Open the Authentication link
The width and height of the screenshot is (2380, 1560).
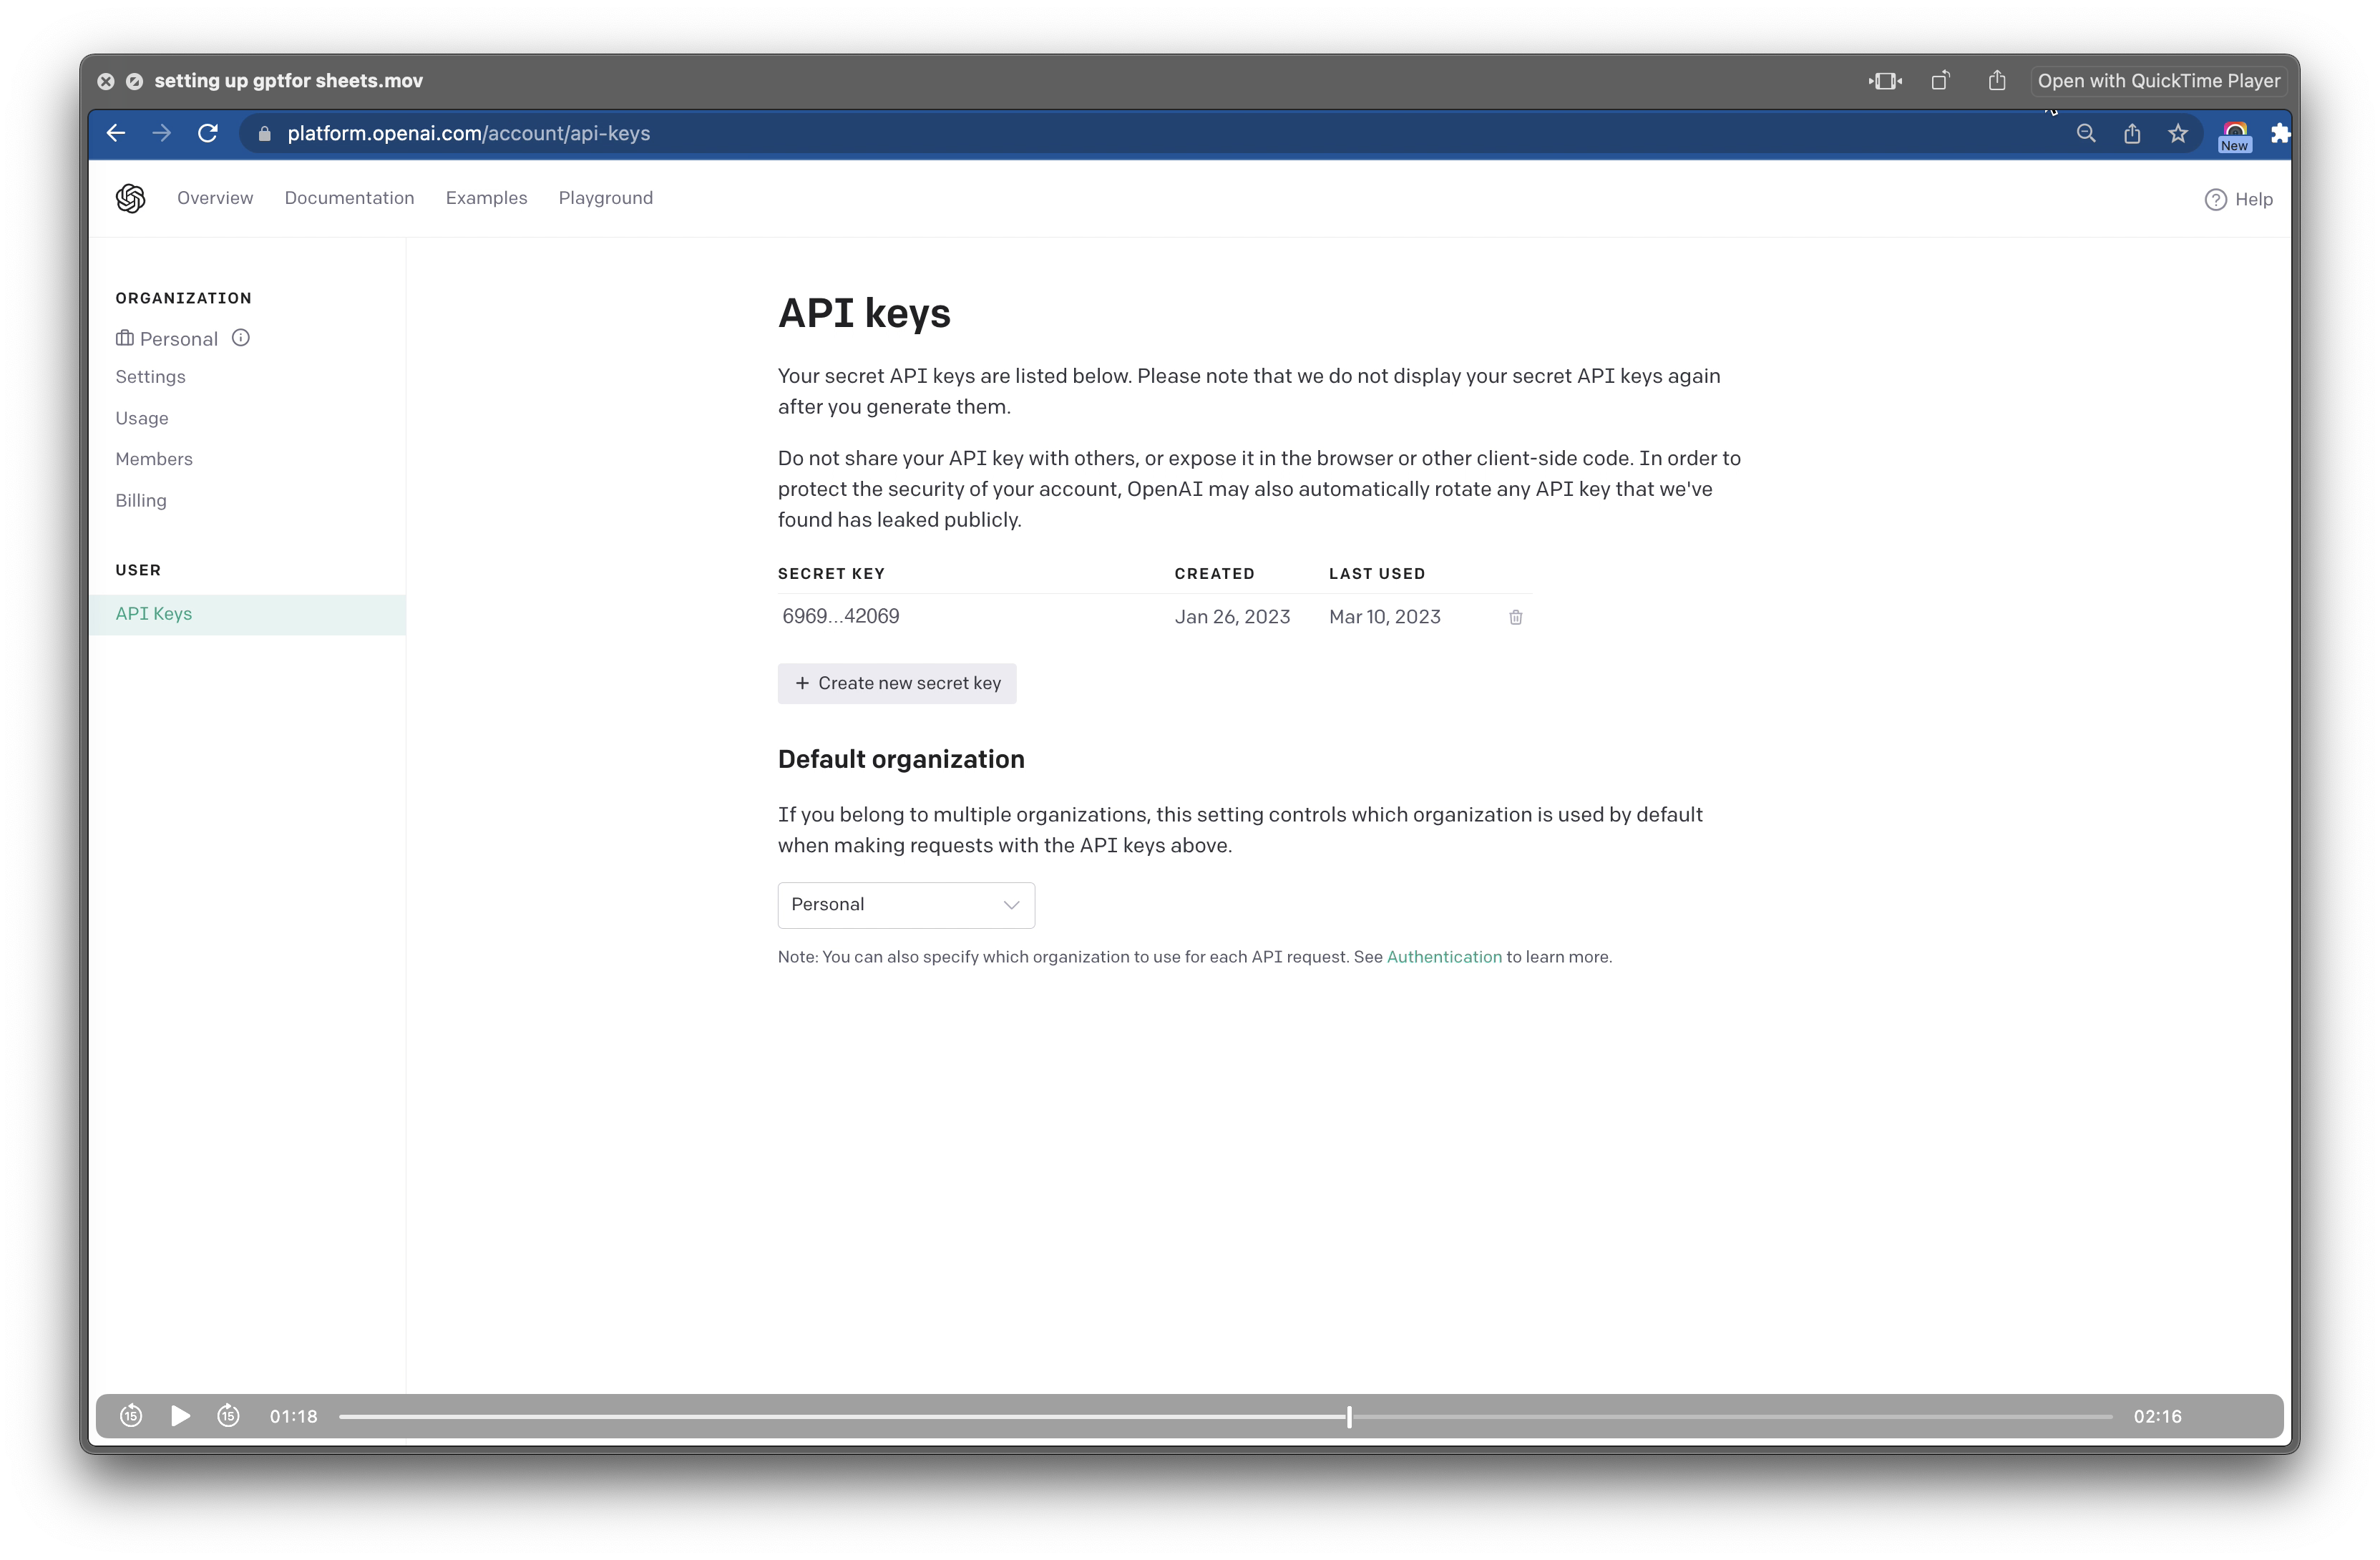click(1443, 957)
